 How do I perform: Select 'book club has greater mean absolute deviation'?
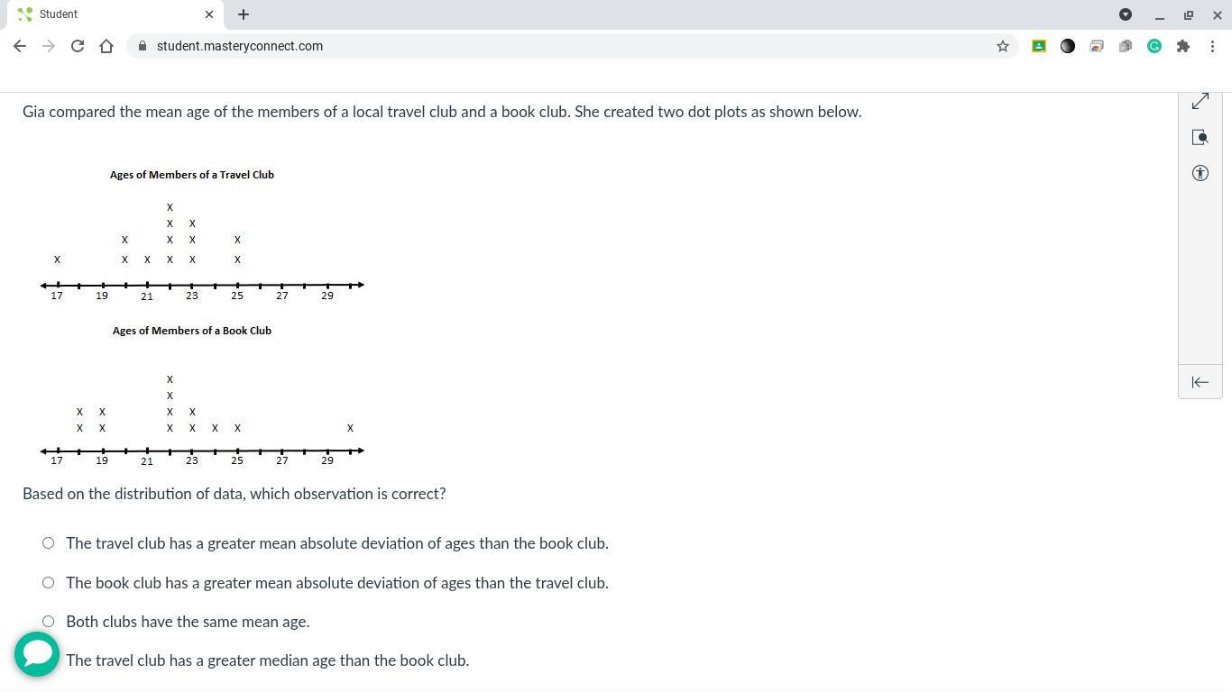click(49, 583)
